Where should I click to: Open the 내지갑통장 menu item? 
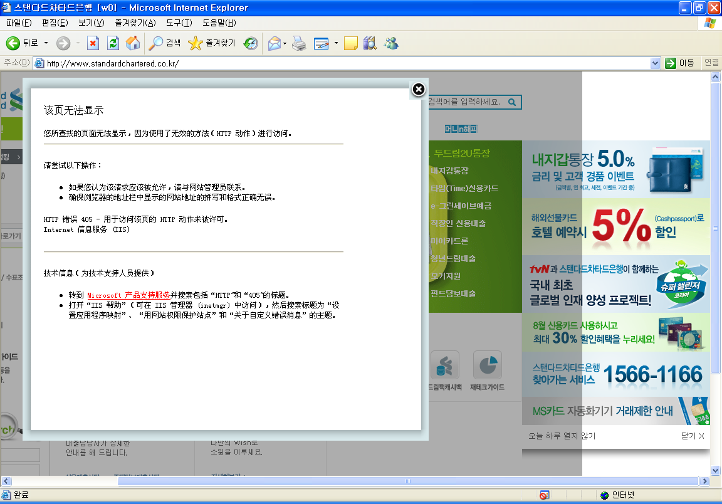click(x=450, y=171)
